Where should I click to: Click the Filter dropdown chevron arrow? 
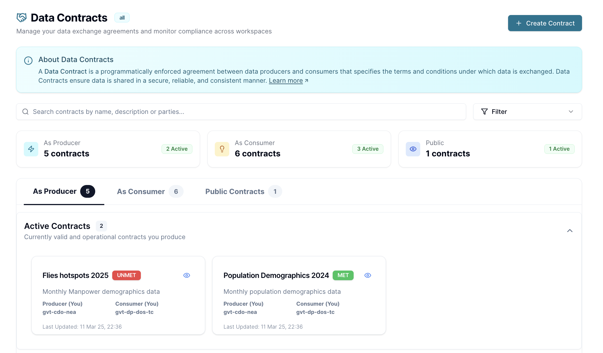pos(571,112)
